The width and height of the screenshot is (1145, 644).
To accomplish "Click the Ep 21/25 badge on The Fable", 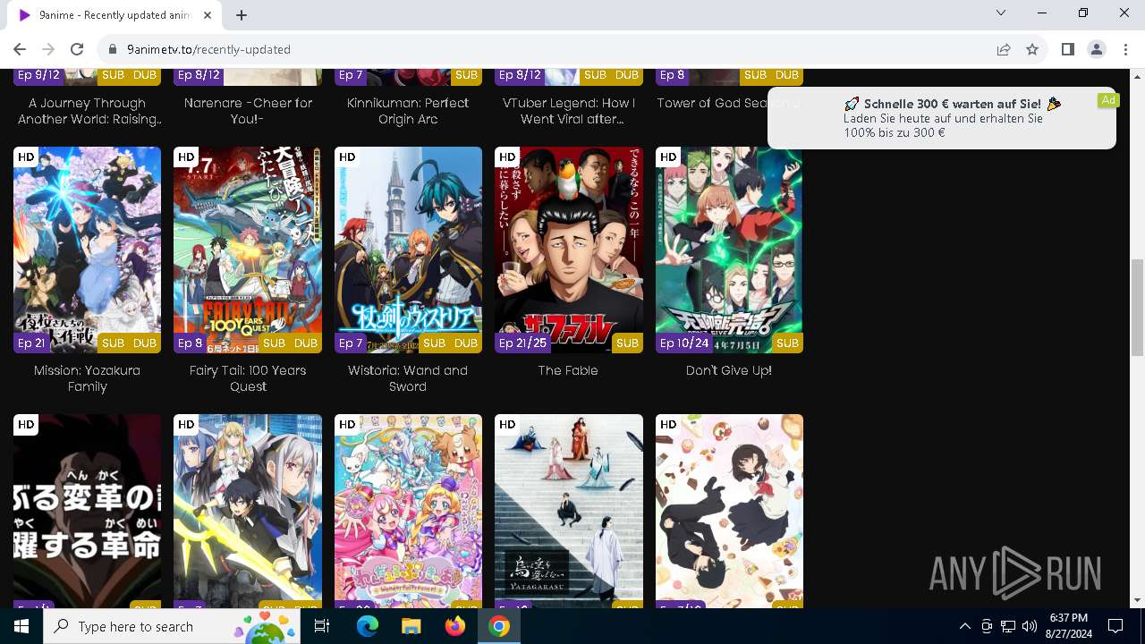I will point(522,343).
